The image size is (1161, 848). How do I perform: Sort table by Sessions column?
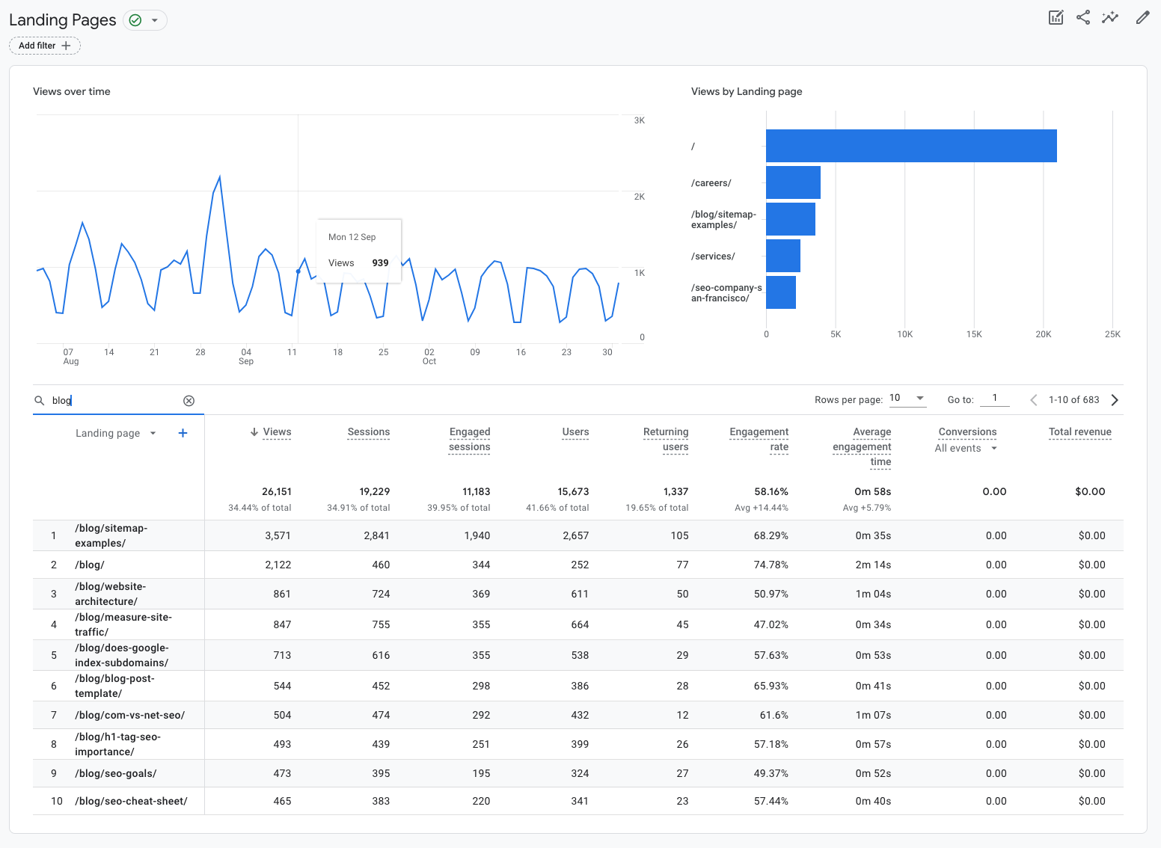tap(368, 432)
